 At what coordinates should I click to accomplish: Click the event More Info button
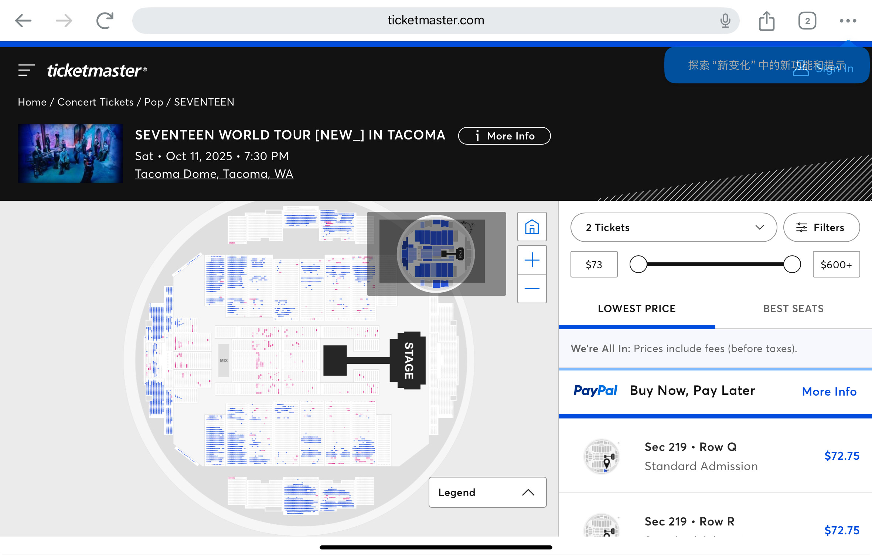point(504,136)
